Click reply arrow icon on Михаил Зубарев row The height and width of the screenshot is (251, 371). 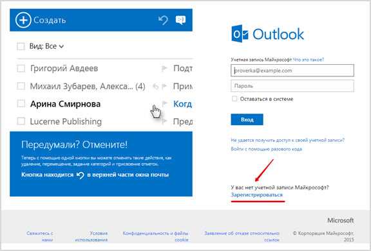click(156, 87)
